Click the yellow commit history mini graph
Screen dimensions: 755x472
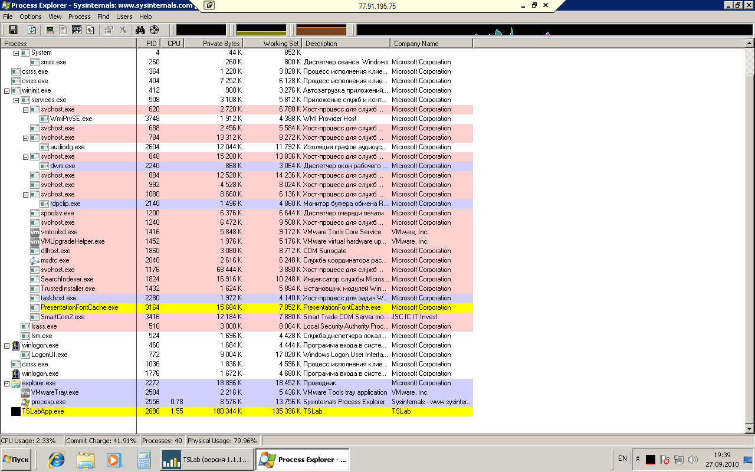coord(261,29)
